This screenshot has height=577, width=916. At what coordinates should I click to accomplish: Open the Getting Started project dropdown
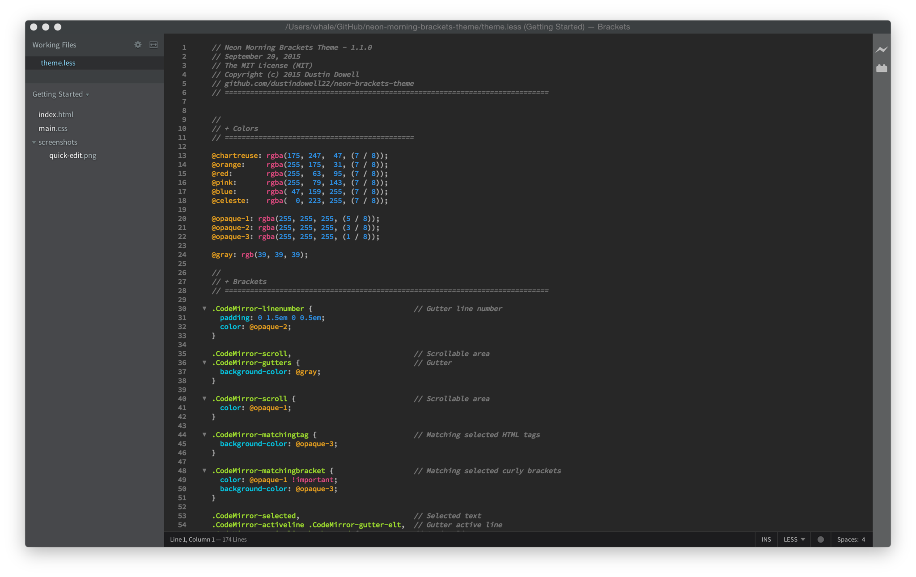pos(60,94)
